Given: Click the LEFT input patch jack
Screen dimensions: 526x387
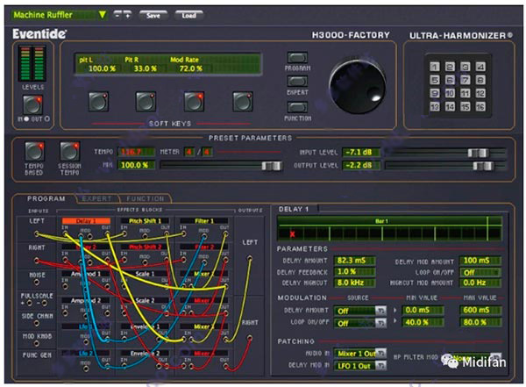Looking at the screenshot, I should click(x=37, y=233).
